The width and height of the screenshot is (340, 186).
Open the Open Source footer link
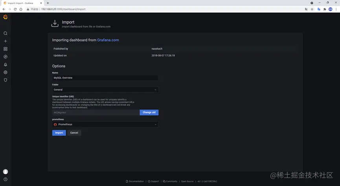(x=187, y=181)
